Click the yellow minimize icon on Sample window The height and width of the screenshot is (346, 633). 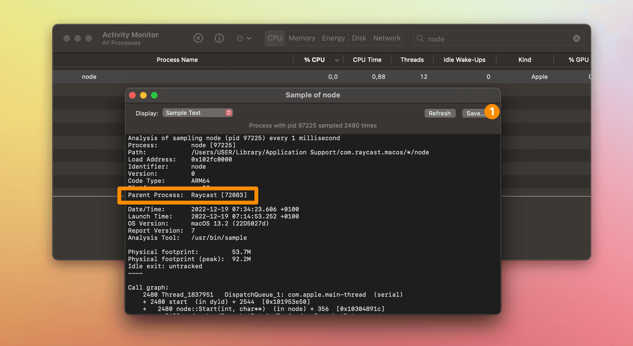143,95
